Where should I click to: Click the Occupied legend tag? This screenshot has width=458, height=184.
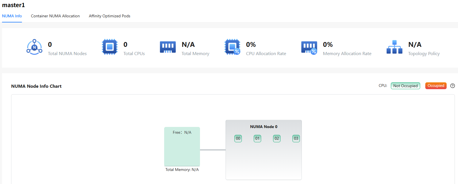click(x=436, y=86)
